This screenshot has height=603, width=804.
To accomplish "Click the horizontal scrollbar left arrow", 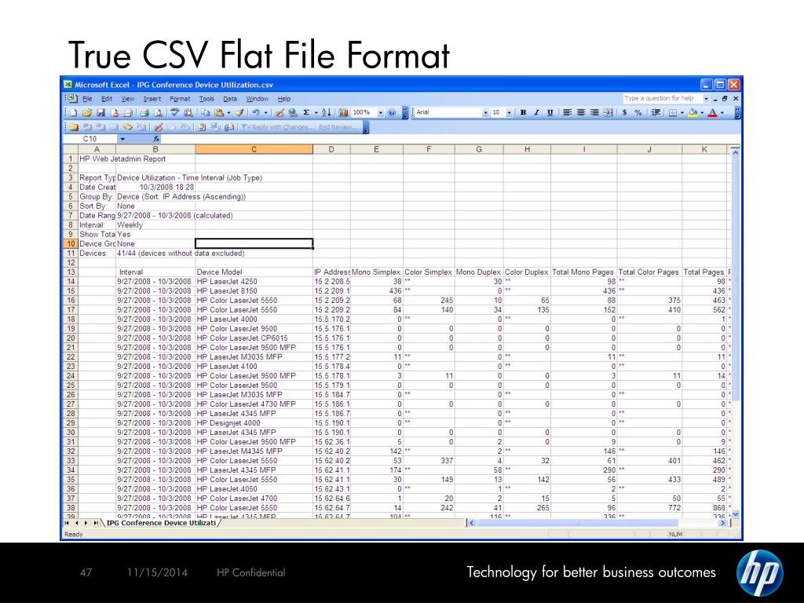I will tap(472, 523).
